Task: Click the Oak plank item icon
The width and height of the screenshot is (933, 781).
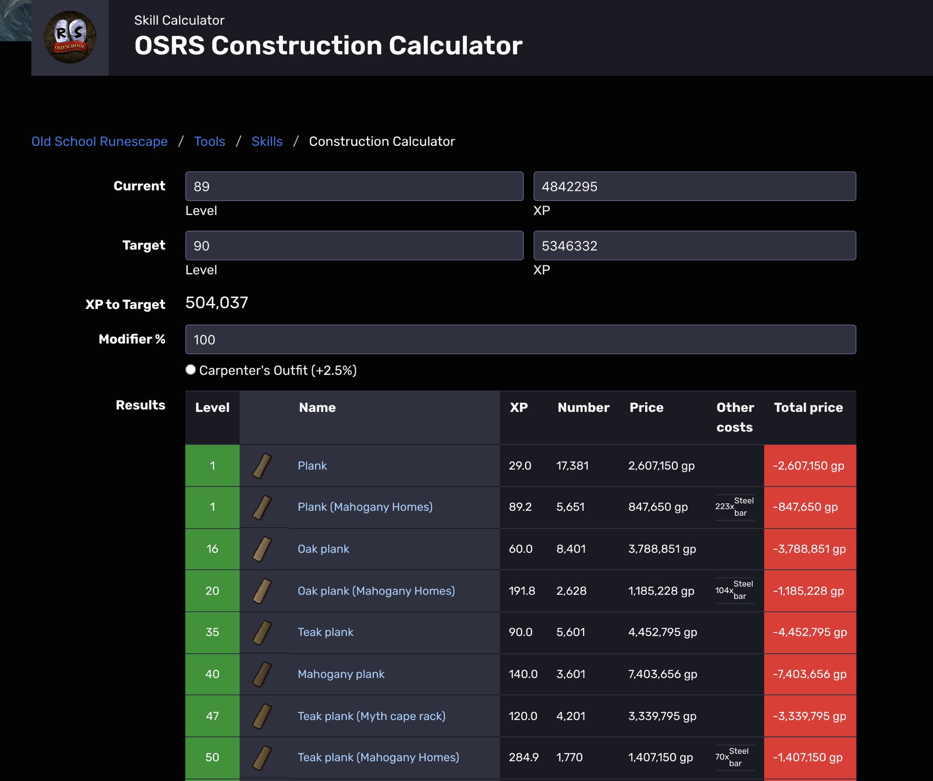Action: coord(262,549)
